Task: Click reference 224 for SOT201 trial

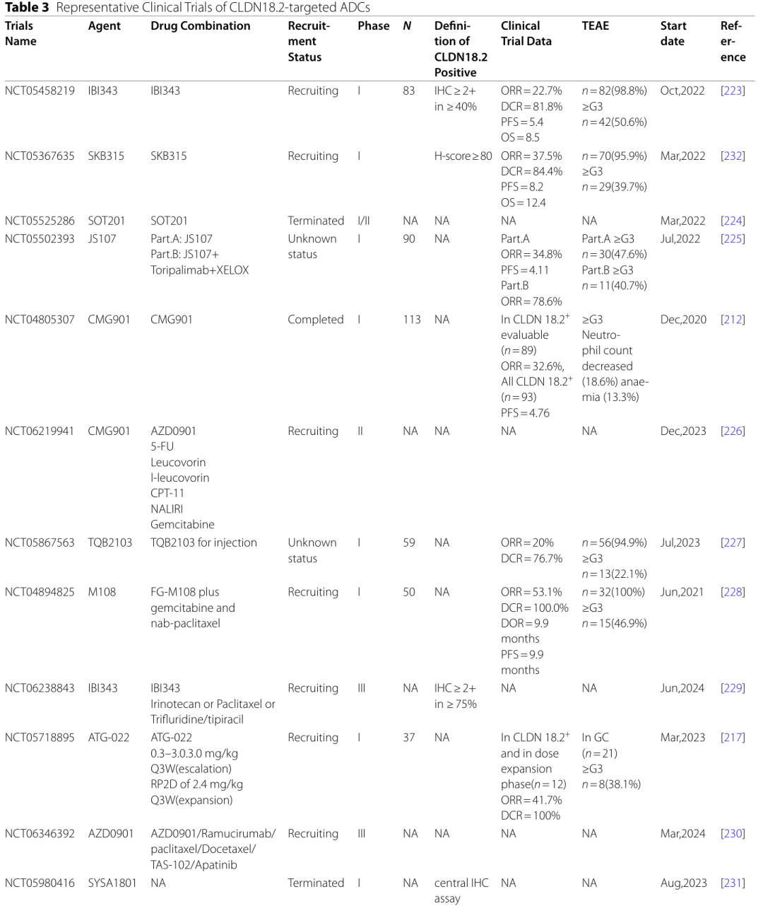Action: click(x=733, y=221)
